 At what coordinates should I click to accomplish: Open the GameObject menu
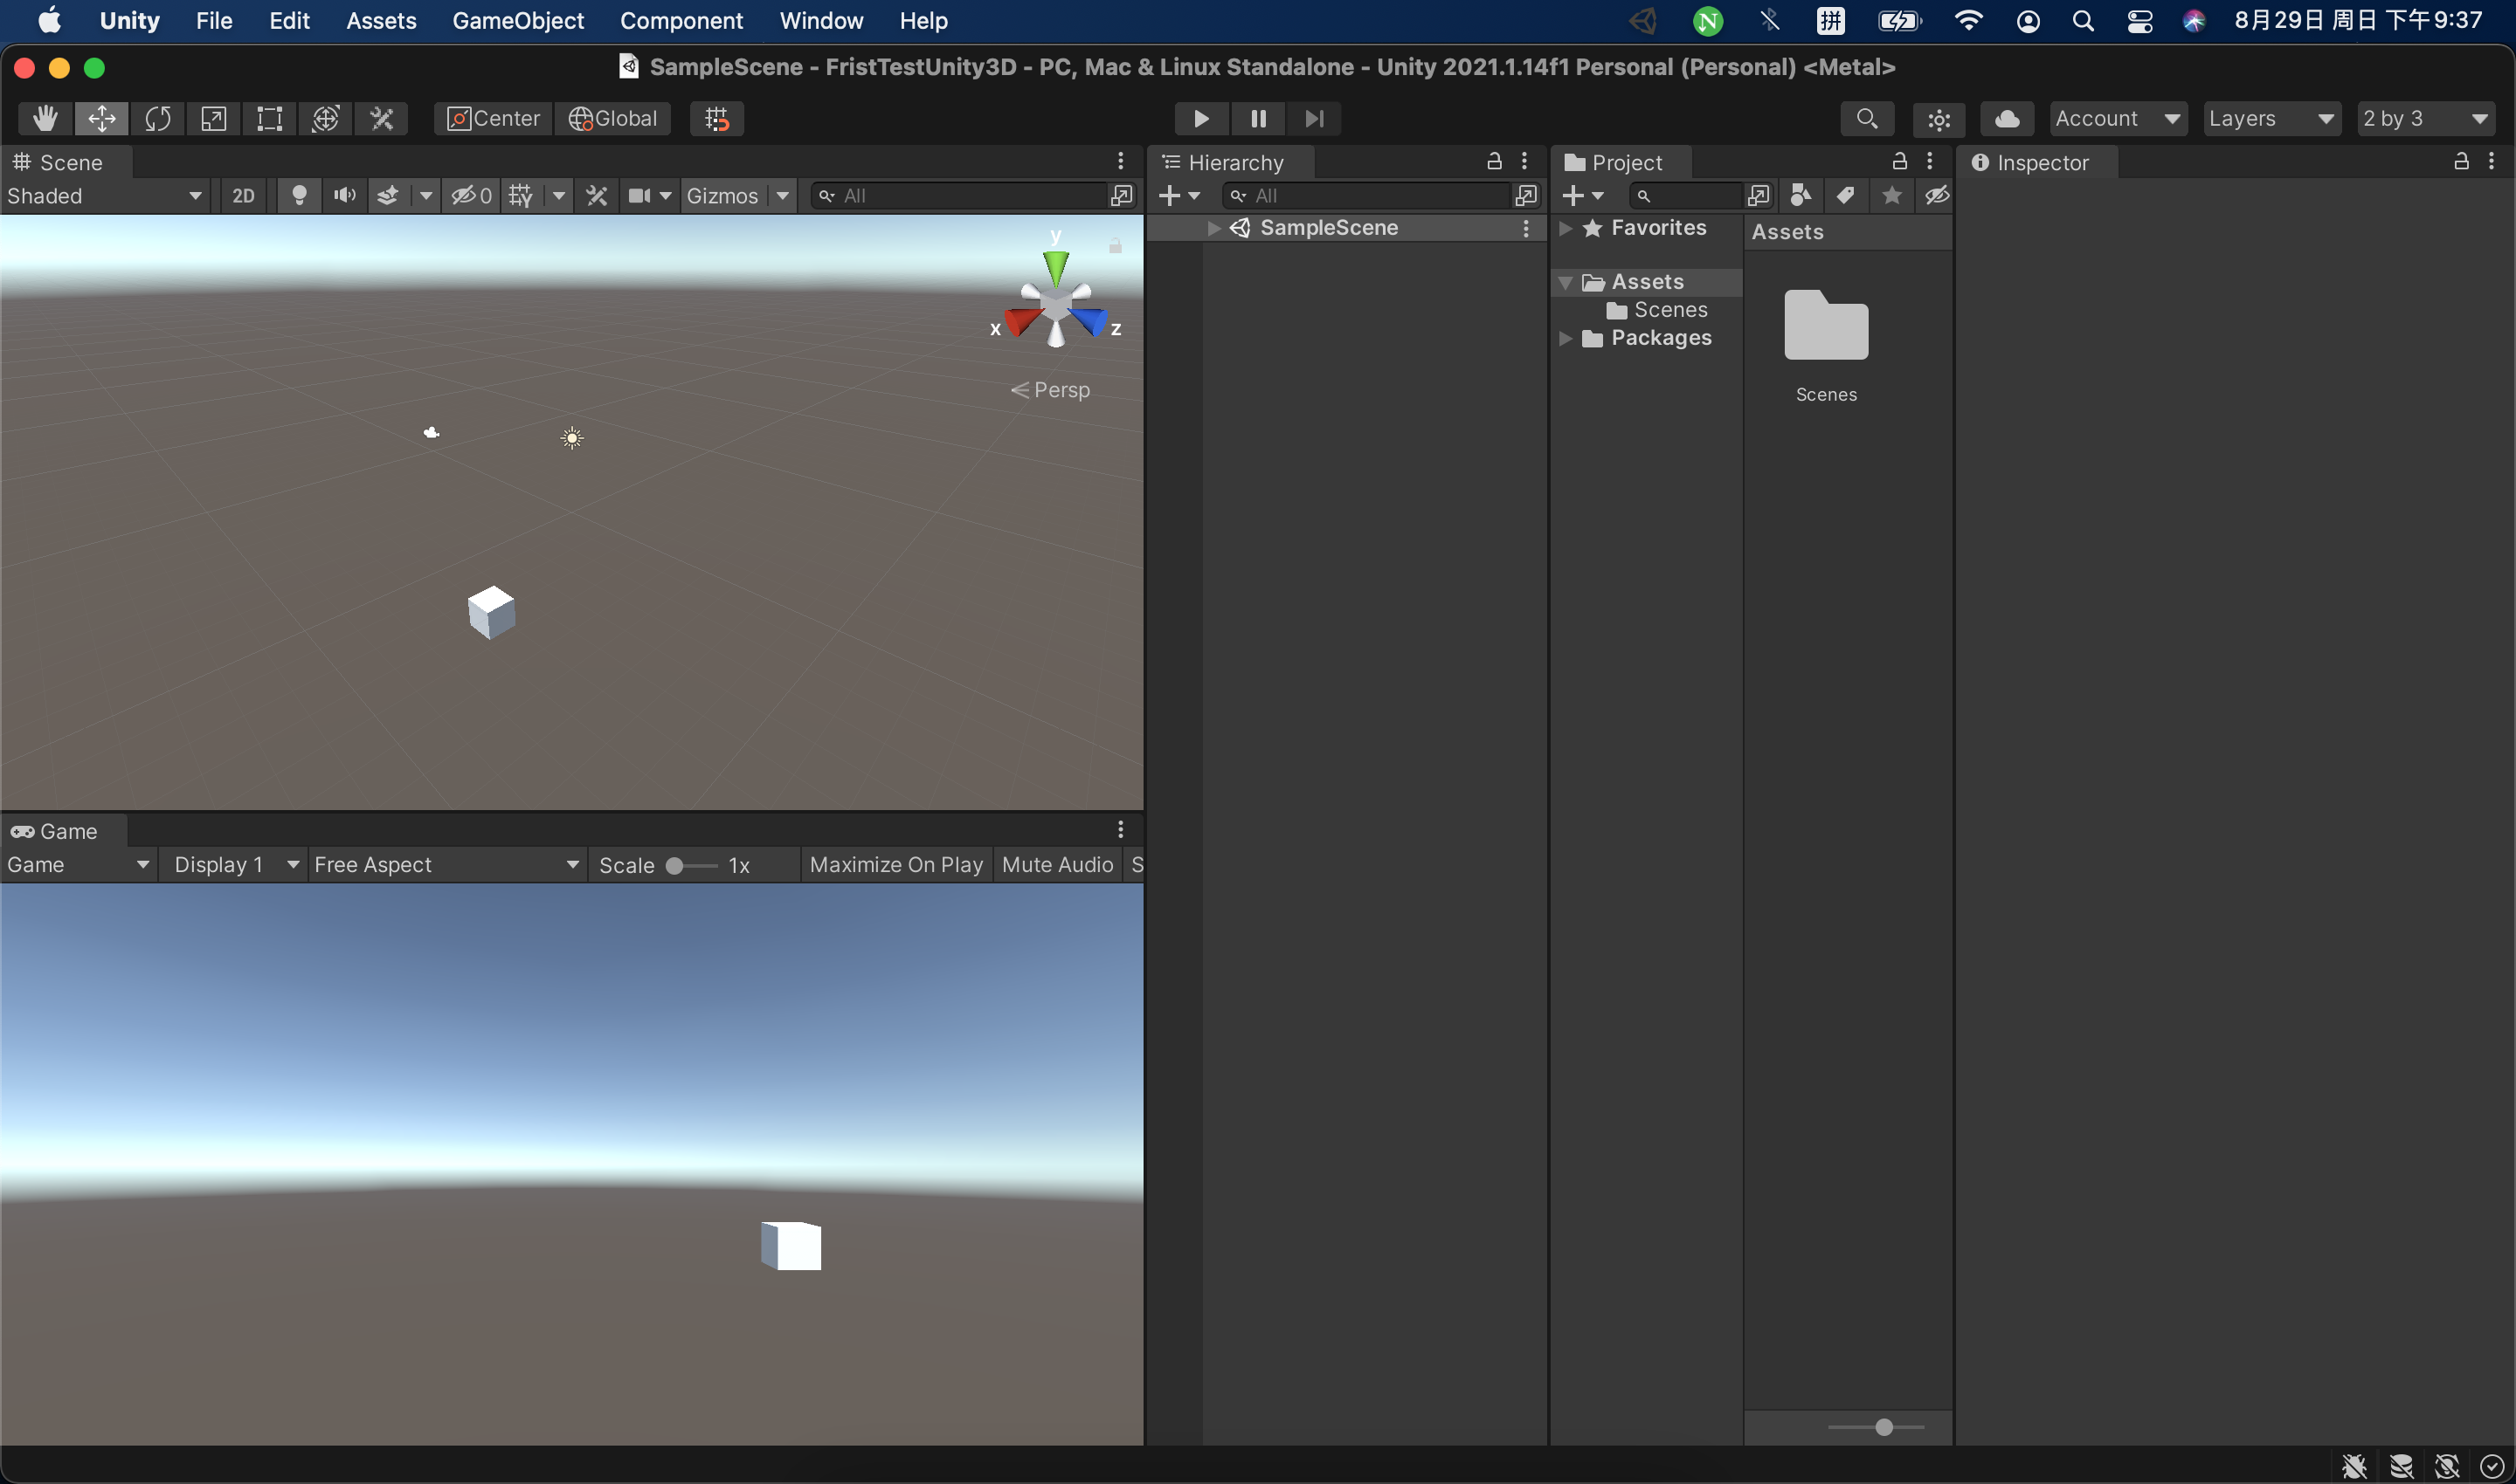517,21
